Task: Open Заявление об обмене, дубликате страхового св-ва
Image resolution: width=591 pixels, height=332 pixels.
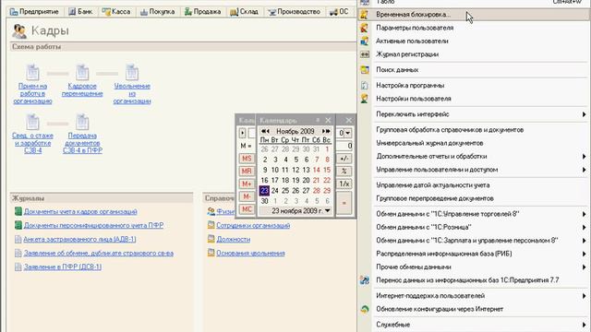Action: [99, 253]
